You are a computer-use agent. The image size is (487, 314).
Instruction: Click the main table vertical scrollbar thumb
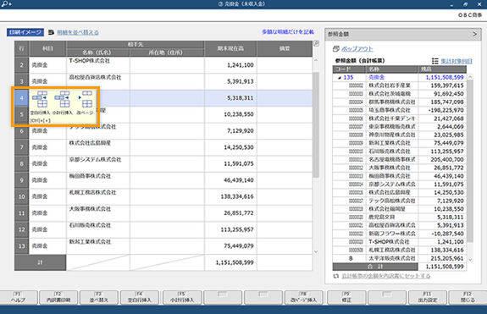click(x=316, y=124)
